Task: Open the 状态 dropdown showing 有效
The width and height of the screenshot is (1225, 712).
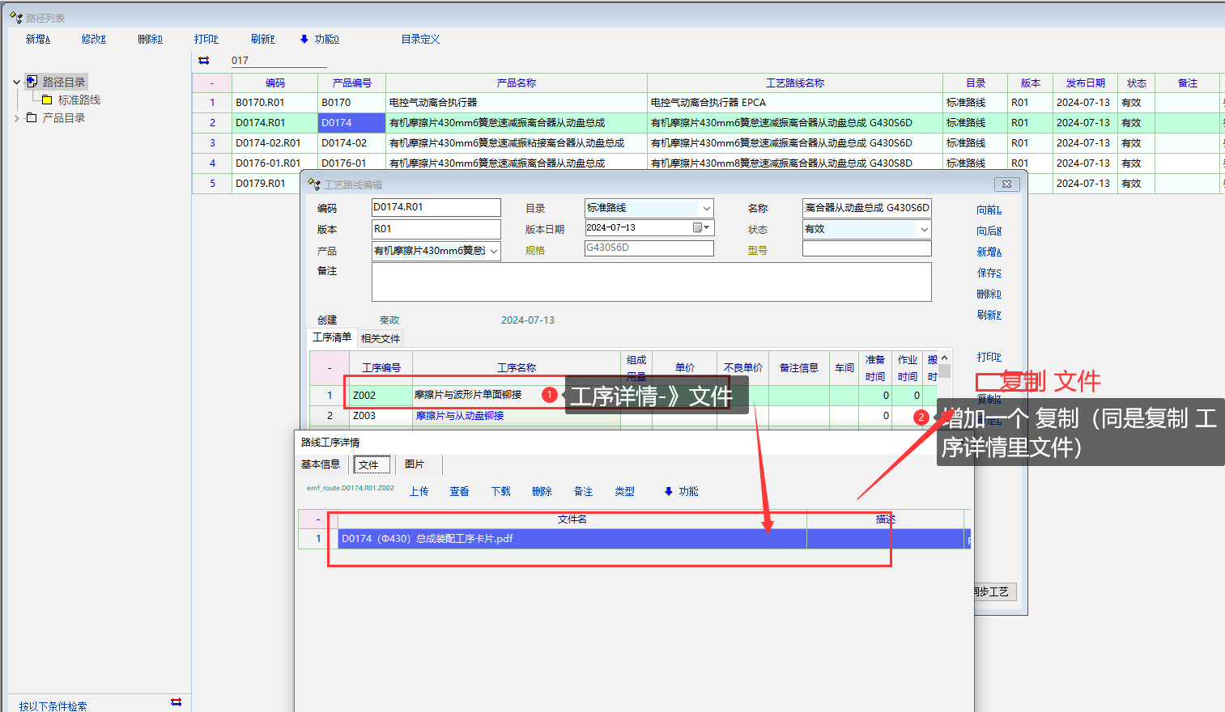Action: tap(924, 230)
